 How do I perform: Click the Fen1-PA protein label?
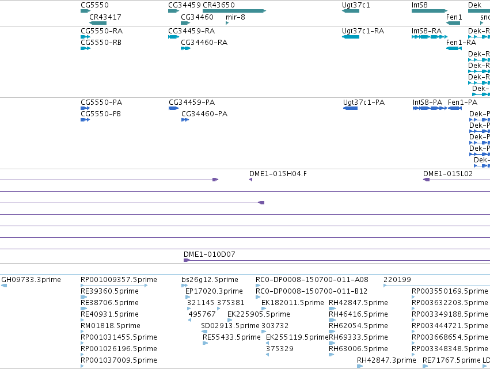tap(462, 102)
